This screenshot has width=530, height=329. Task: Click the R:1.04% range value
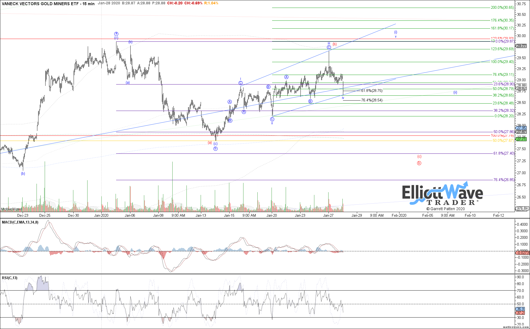click(x=211, y=3)
